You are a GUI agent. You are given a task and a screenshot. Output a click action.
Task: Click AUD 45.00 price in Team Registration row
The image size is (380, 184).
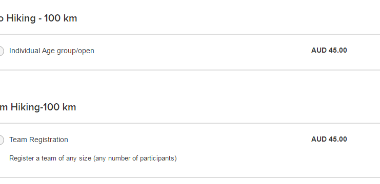(329, 139)
